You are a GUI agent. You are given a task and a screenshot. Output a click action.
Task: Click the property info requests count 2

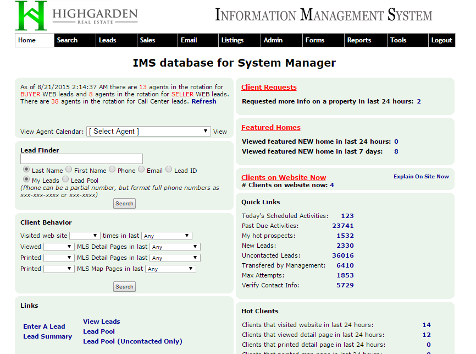point(419,101)
